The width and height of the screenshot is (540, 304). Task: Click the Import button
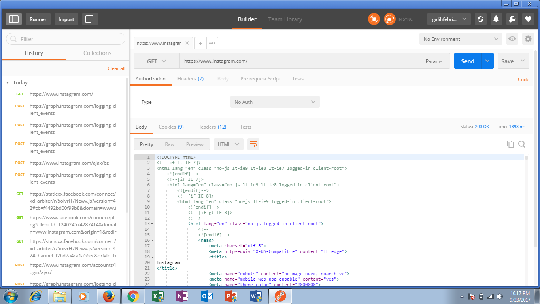[x=66, y=19]
